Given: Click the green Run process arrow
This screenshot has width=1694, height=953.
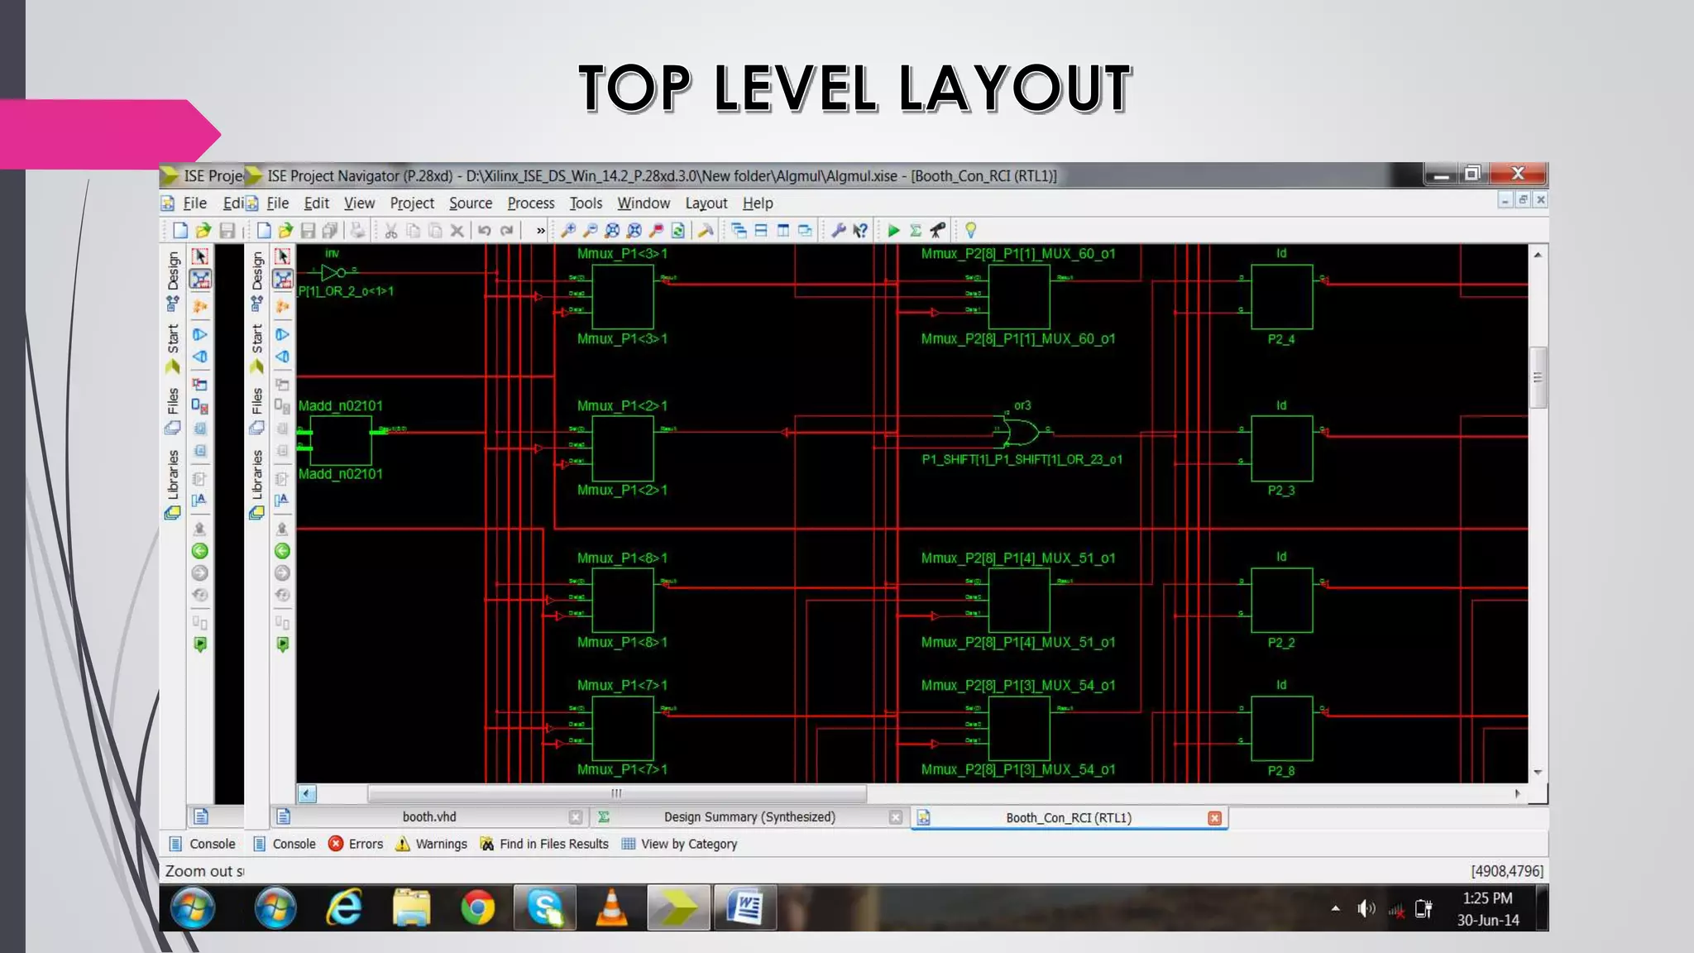Looking at the screenshot, I should pyautogui.click(x=893, y=231).
